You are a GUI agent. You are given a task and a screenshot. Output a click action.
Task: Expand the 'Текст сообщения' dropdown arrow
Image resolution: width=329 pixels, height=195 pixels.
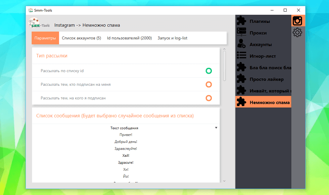tap(216, 128)
